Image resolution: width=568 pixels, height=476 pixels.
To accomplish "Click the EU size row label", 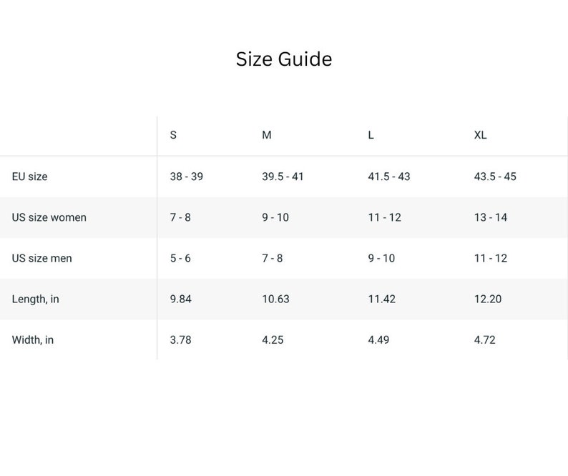I will pyautogui.click(x=30, y=177).
